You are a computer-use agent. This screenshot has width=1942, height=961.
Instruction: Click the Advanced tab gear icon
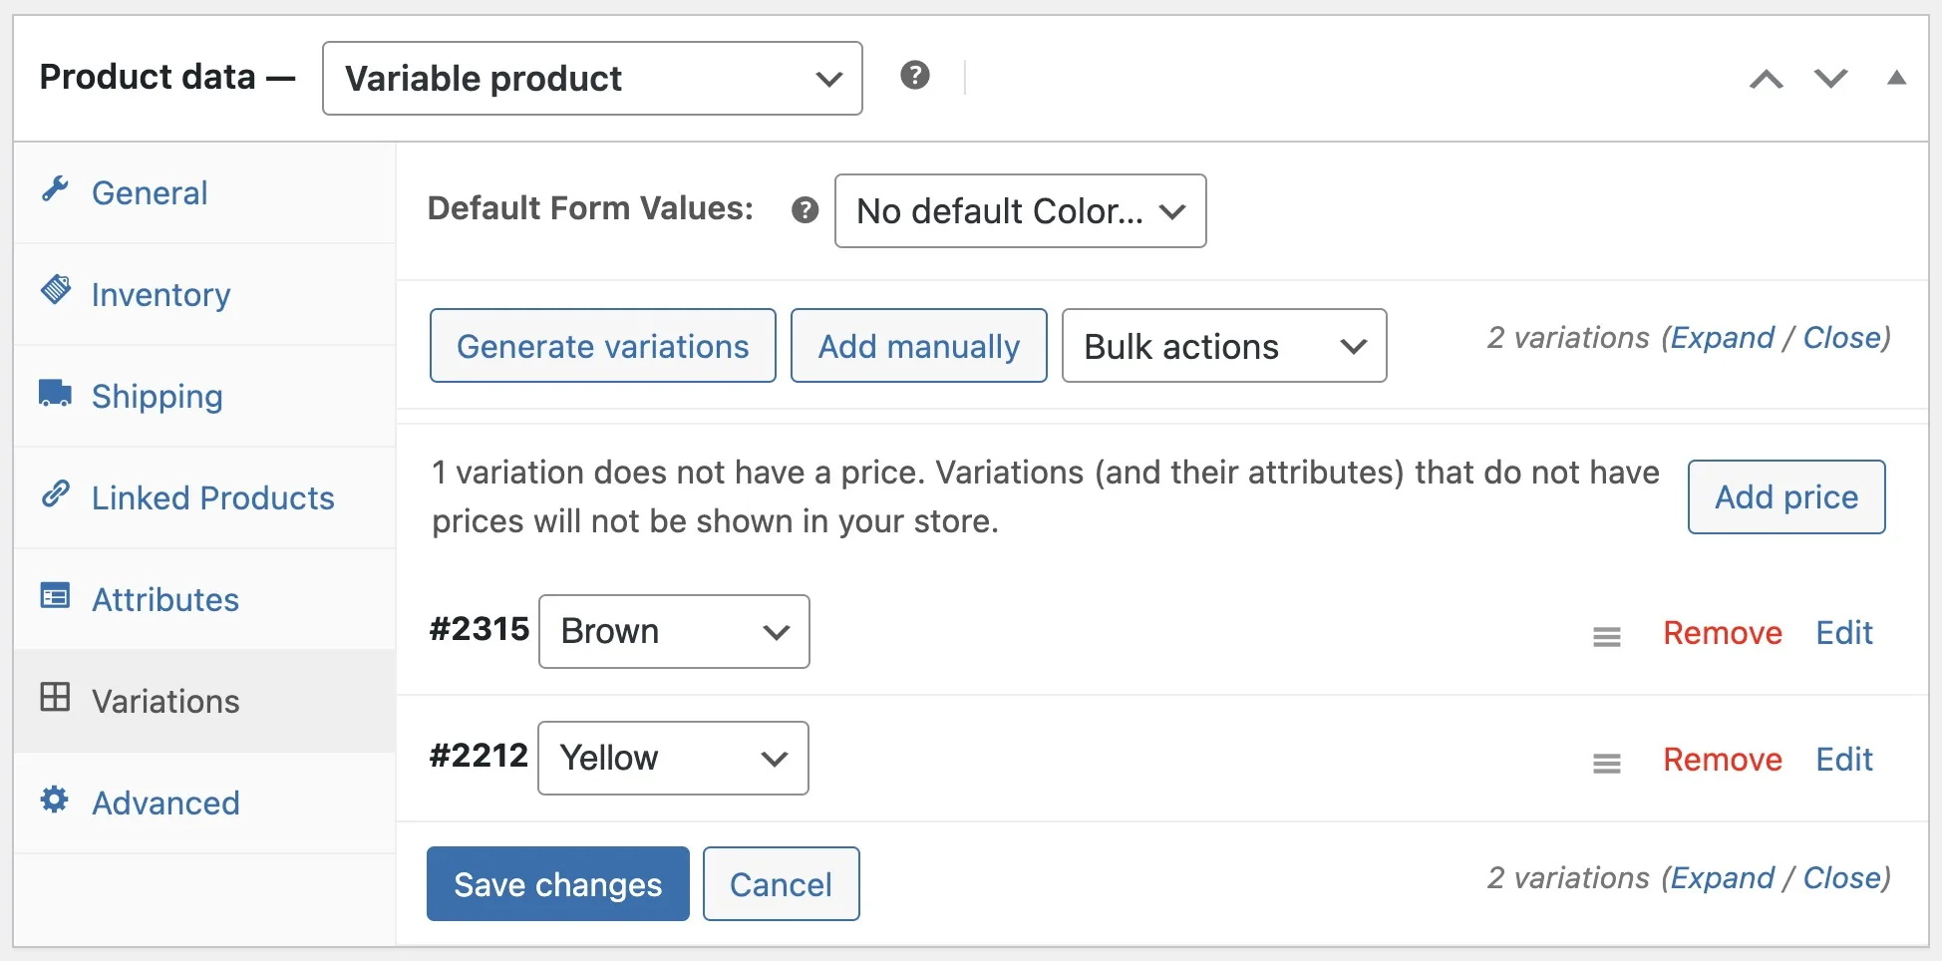pyautogui.click(x=55, y=800)
